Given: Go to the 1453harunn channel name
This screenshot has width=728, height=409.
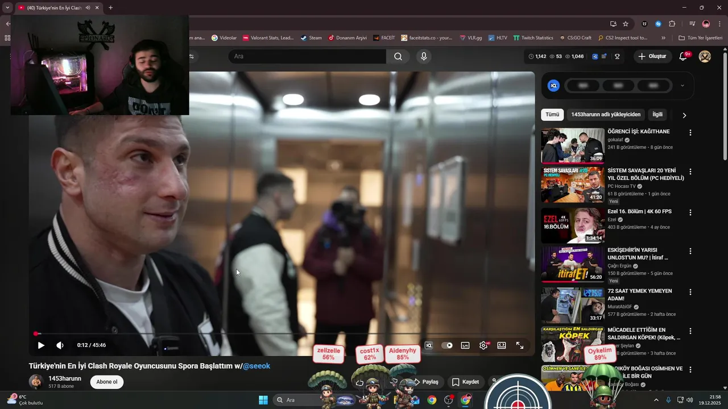Looking at the screenshot, I should [x=65, y=378].
